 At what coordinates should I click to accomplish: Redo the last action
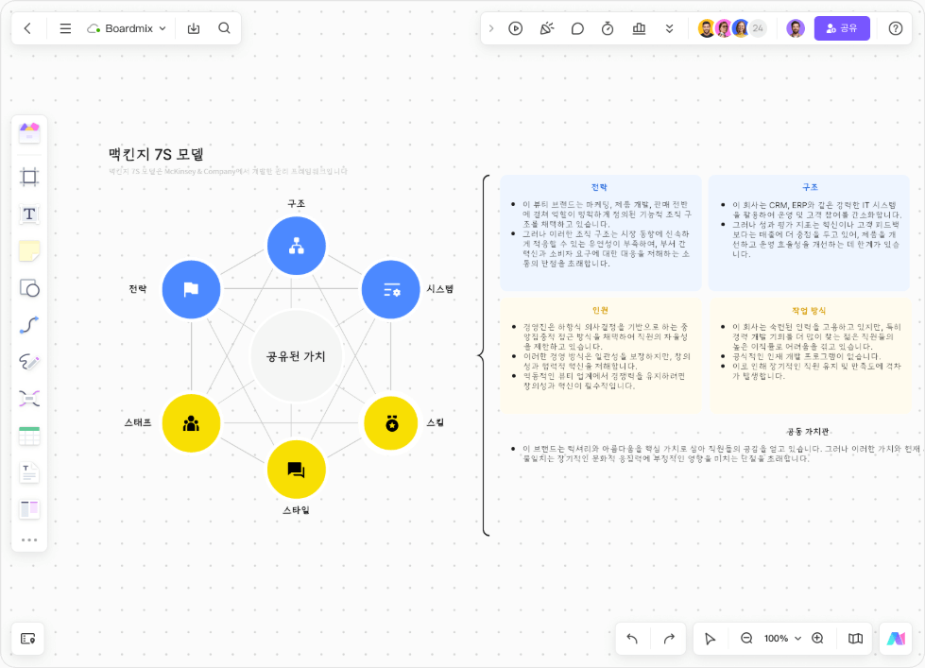(x=669, y=639)
